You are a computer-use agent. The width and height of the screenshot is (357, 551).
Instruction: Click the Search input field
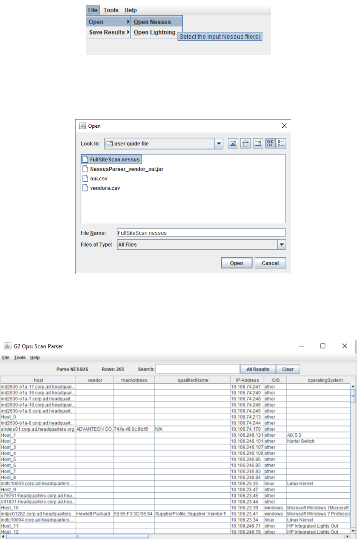pos(198,369)
